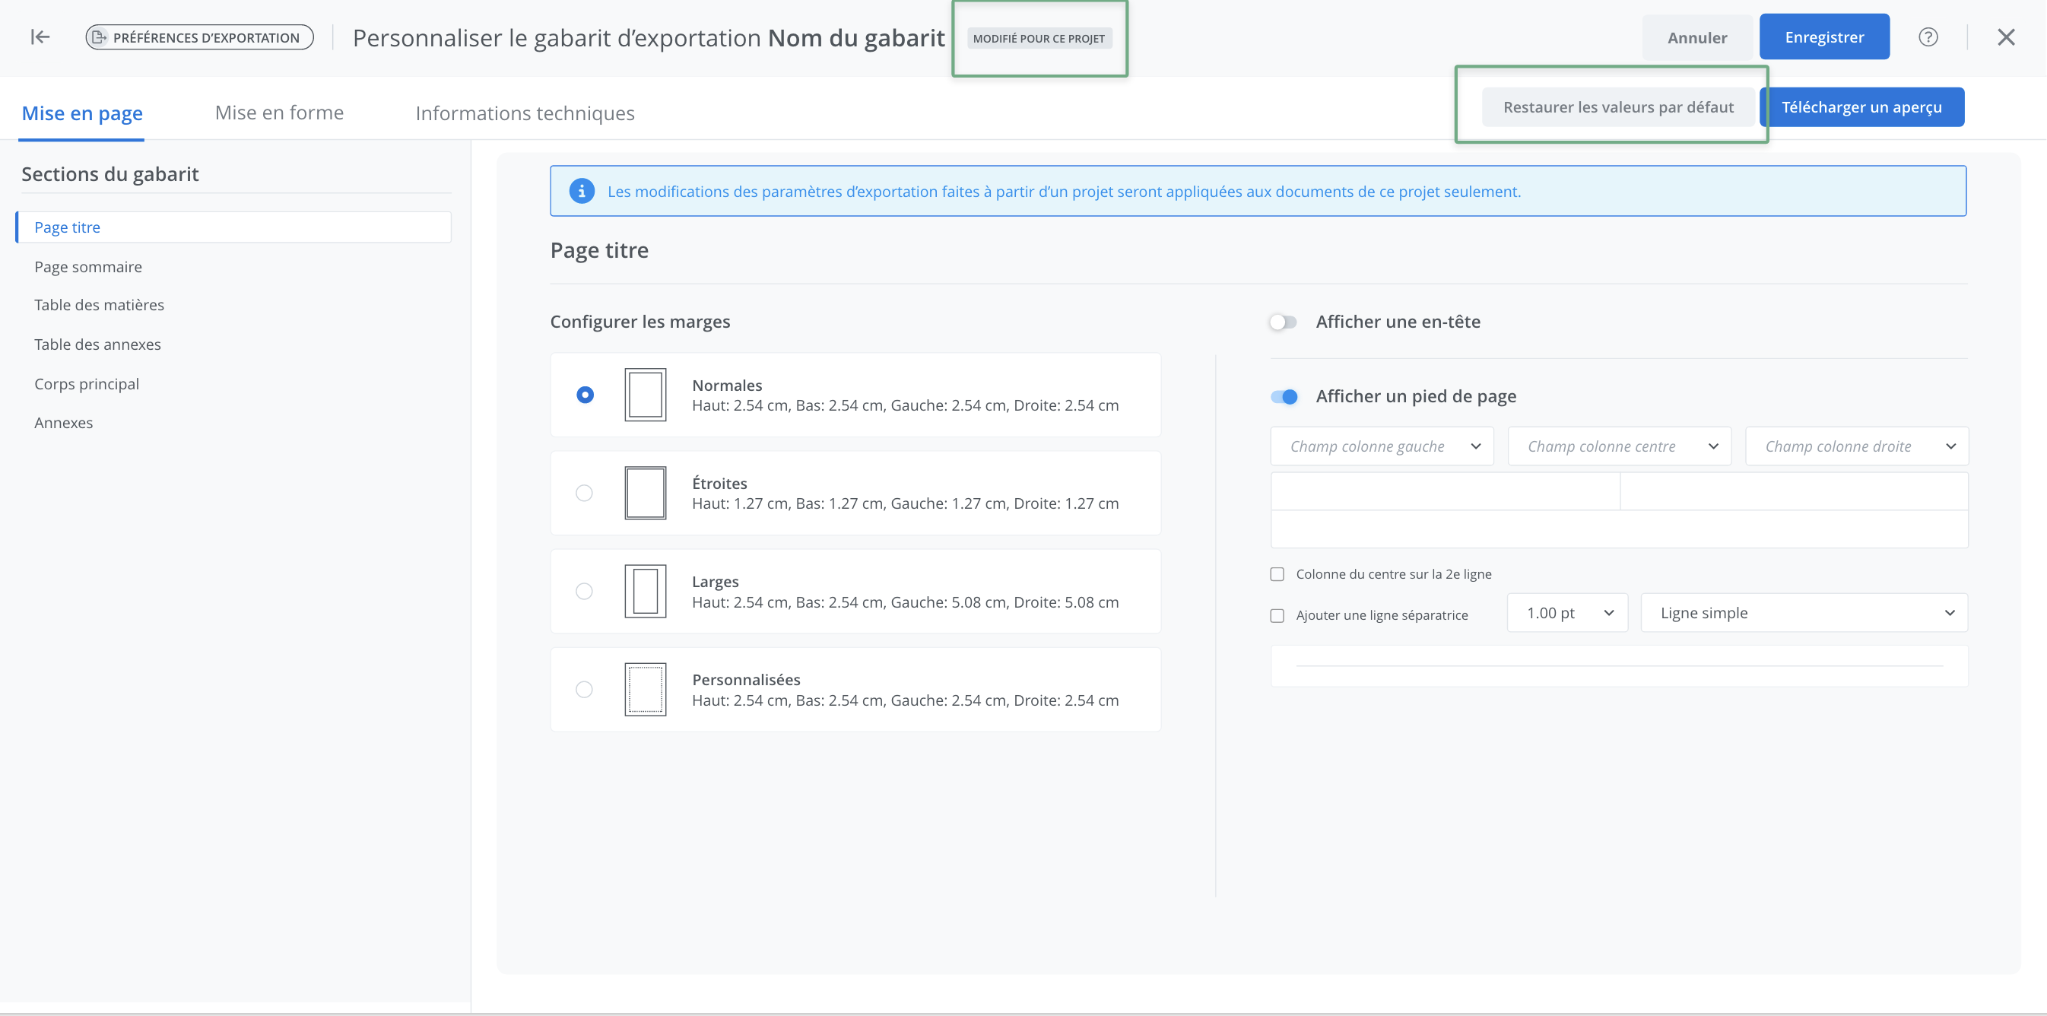Switch to the Mise en forme tab
This screenshot has width=2047, height=1016.
click(x=279, y=113)
